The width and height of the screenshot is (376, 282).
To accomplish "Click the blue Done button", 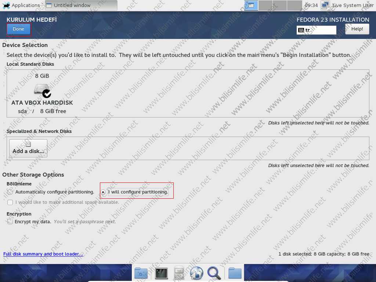I will pos(18,29).
